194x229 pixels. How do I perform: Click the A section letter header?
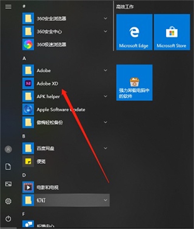point(24,59)
